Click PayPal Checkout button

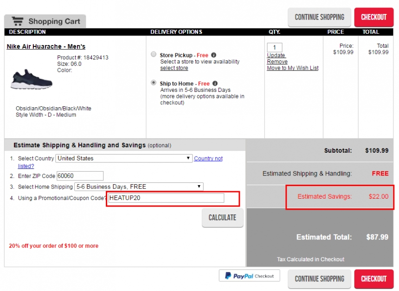click(250, 276)
